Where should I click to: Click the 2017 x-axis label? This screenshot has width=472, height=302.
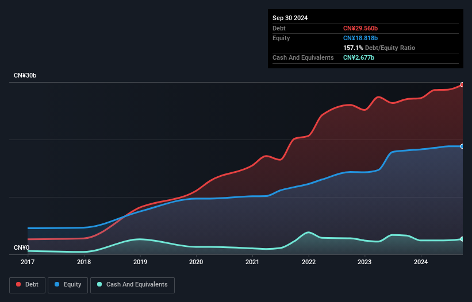[x=28, y=262]
